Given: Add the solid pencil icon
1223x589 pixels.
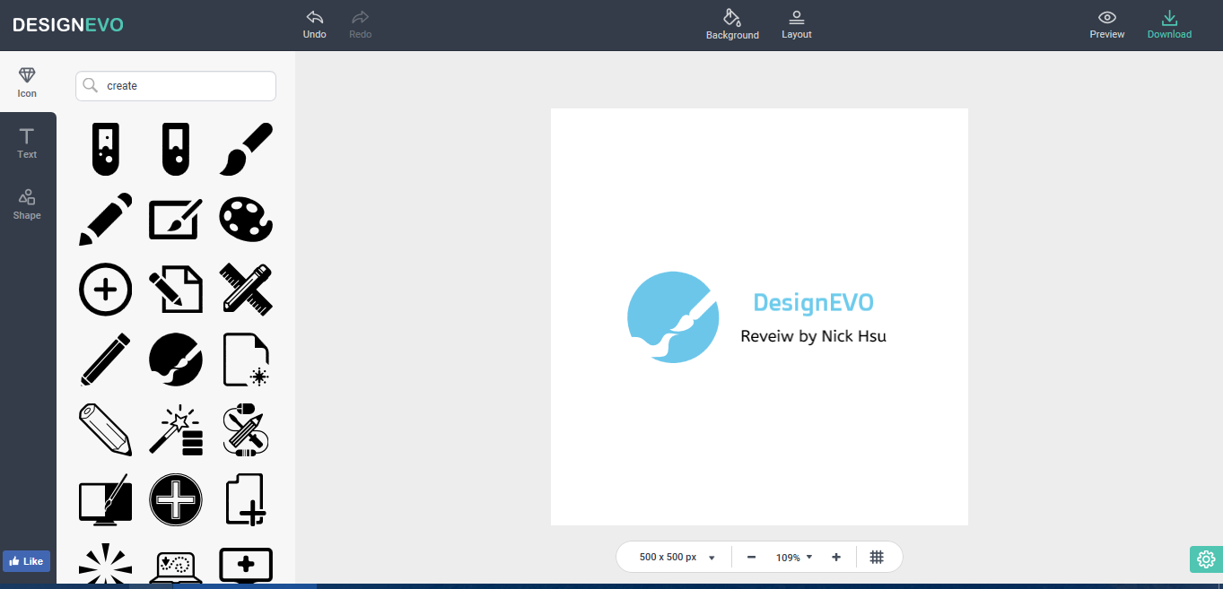Looking at the screenshot, I should point(106,219).
